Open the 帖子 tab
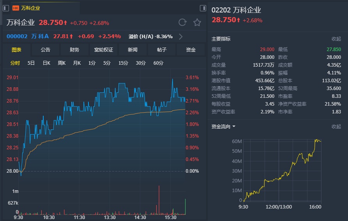Image resolution: width=348 pixels, height=221 pixels. pyautogui.click(x=162, y=50)
